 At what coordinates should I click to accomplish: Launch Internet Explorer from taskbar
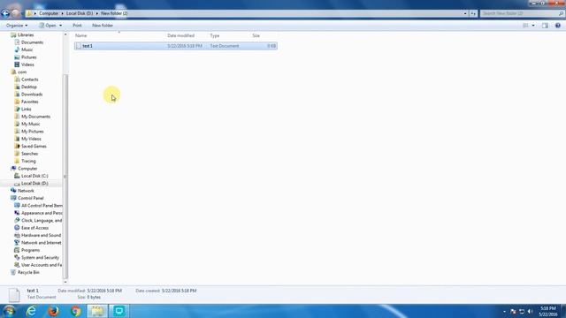click(32, 311)
